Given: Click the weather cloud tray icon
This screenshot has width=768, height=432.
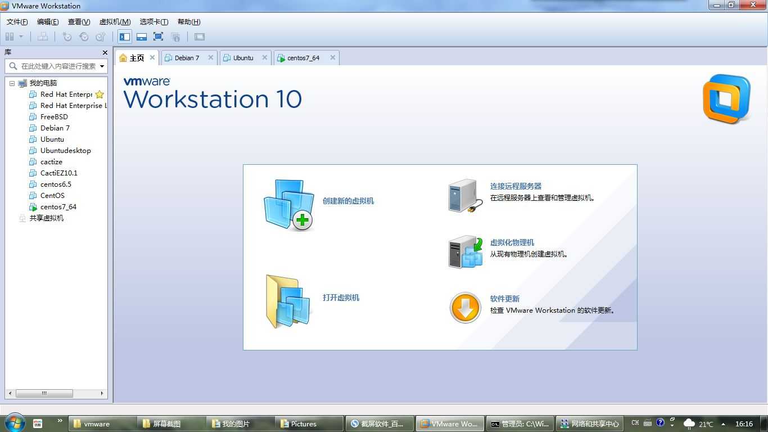Looking at the screenshot, I should pos(689,424).
